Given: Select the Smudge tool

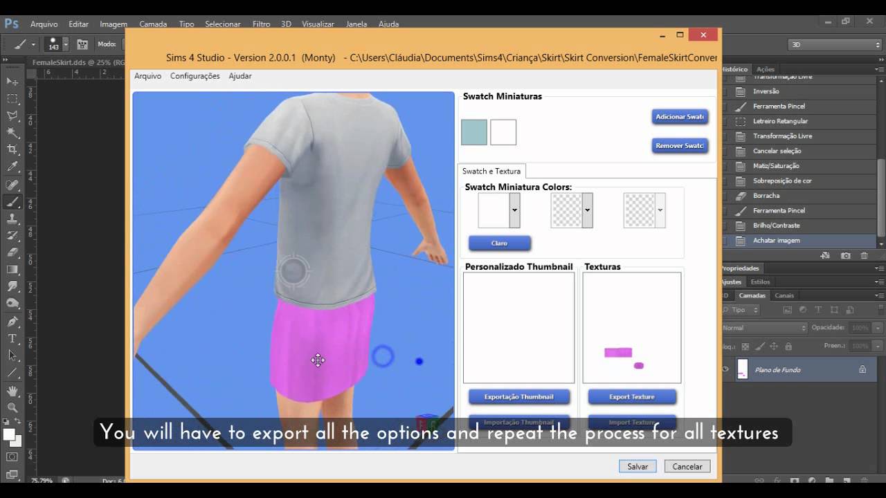Looking at the screenshot, I should click(12, 286).
